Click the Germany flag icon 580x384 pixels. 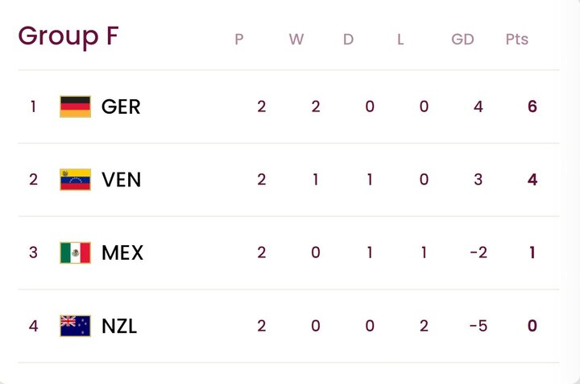tap(75, 106)
